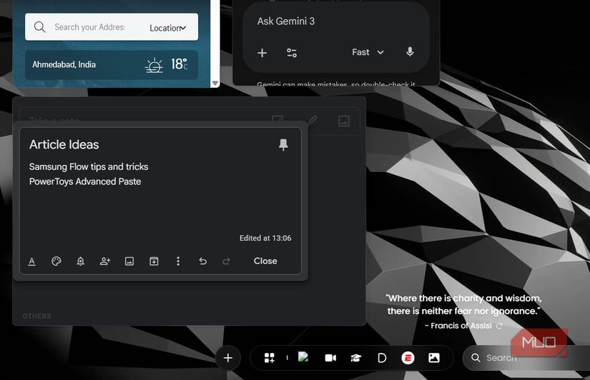Open the Location dropdown in weather widget
The image size is (590, 380).
pos(168,28)
